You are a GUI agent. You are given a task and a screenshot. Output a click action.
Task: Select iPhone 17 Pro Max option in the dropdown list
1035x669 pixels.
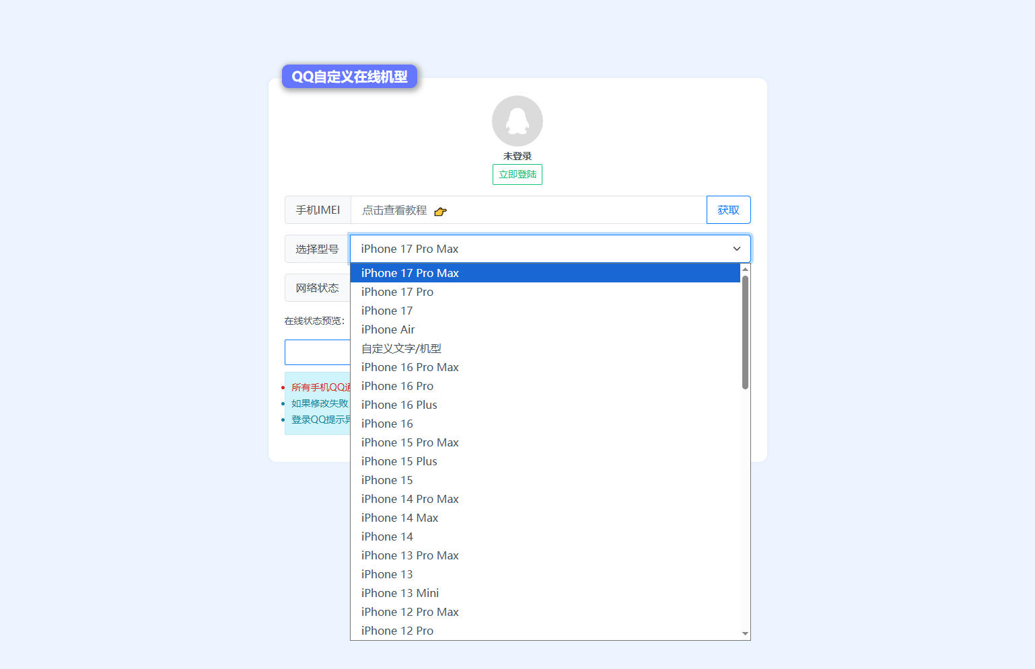click(545, 273)
